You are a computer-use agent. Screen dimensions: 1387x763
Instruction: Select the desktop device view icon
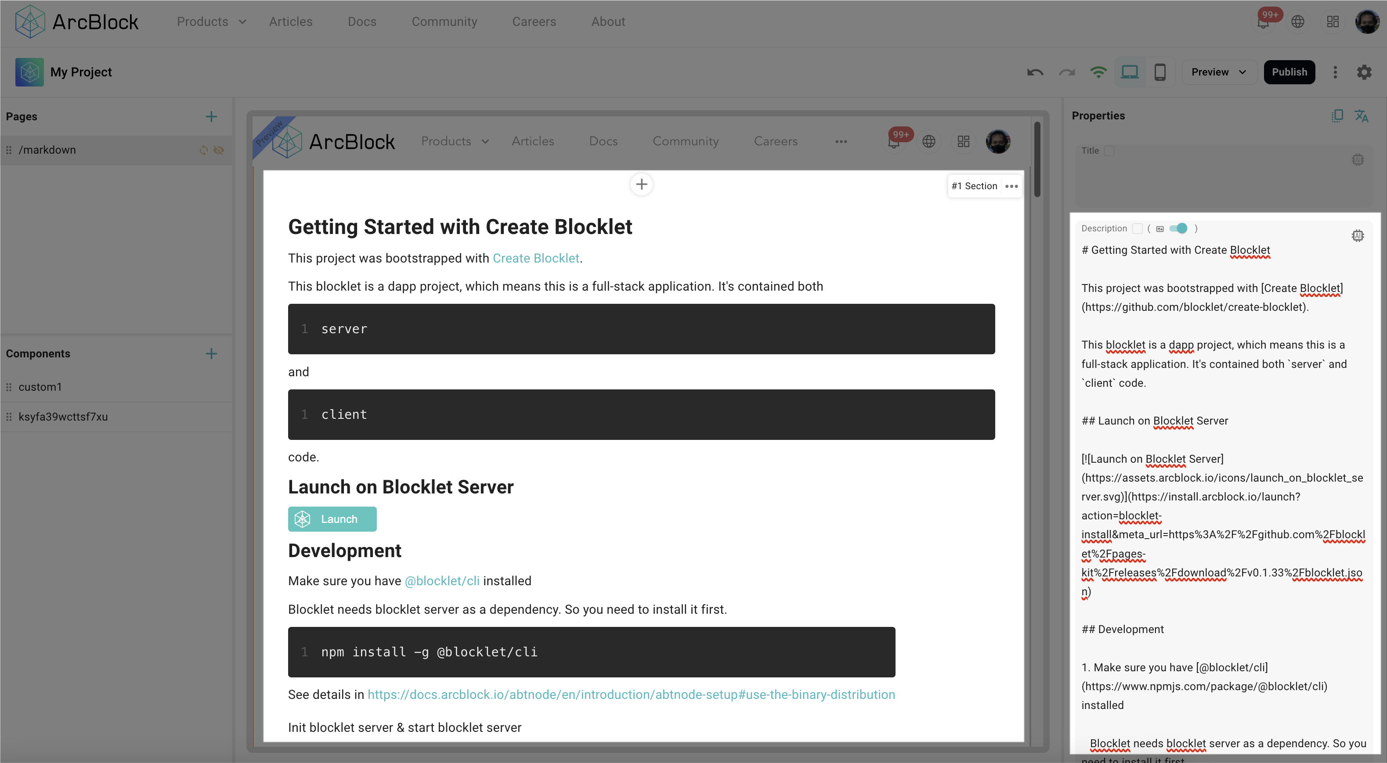(1129, 72)
